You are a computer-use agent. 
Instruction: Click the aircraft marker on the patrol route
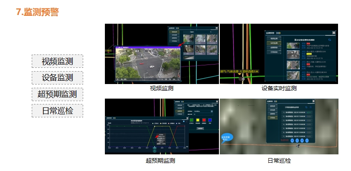pos(298,146)
